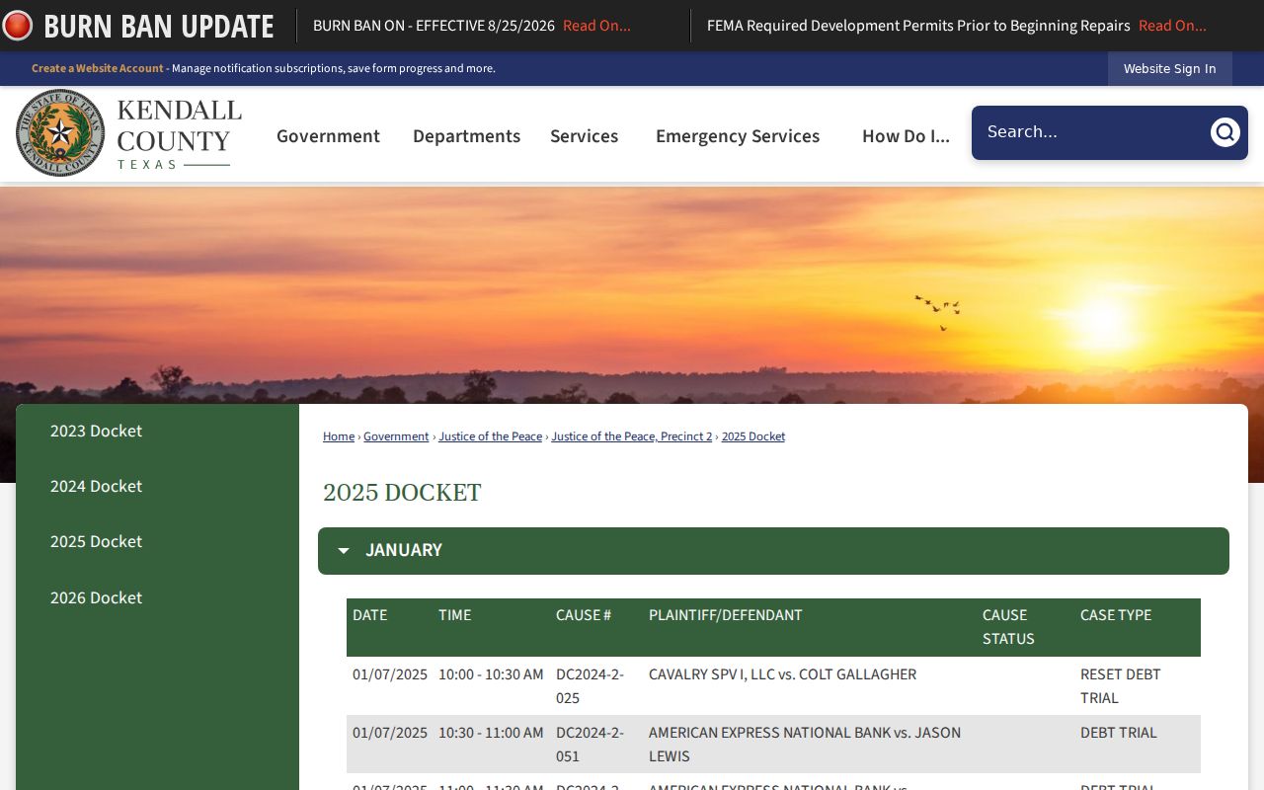Open 2023 Docket in sidebar
Screen dimensions: 1264x790
tap(96, 432)
